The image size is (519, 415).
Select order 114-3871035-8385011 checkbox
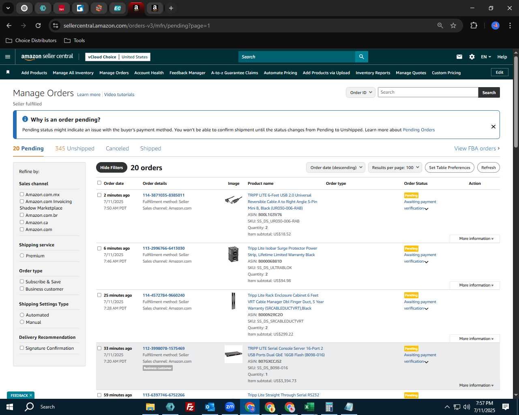pos(99,195)
